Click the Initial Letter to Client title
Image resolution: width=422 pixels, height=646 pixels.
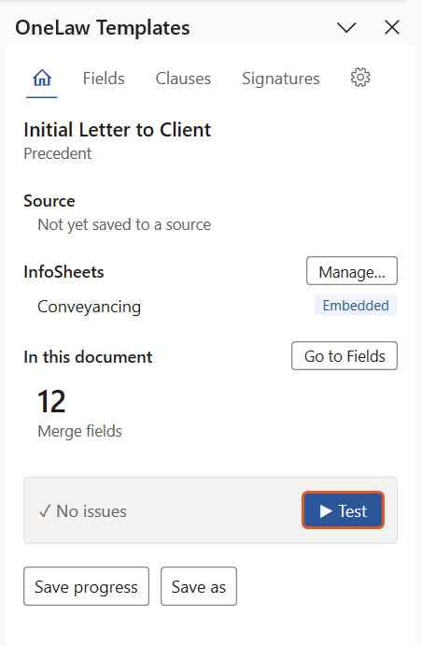tap(118, 130)
